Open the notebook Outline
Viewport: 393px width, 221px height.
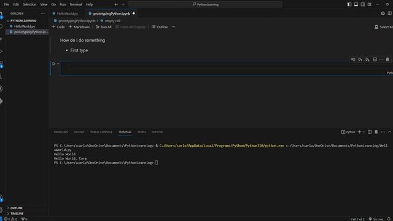160,27
